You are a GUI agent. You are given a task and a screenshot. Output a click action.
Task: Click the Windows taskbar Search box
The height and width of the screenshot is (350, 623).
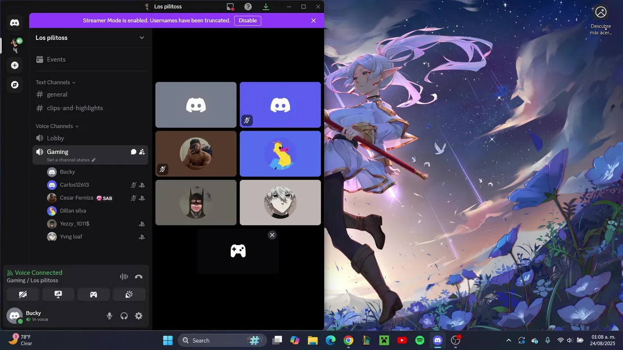(x=222, y=340)
